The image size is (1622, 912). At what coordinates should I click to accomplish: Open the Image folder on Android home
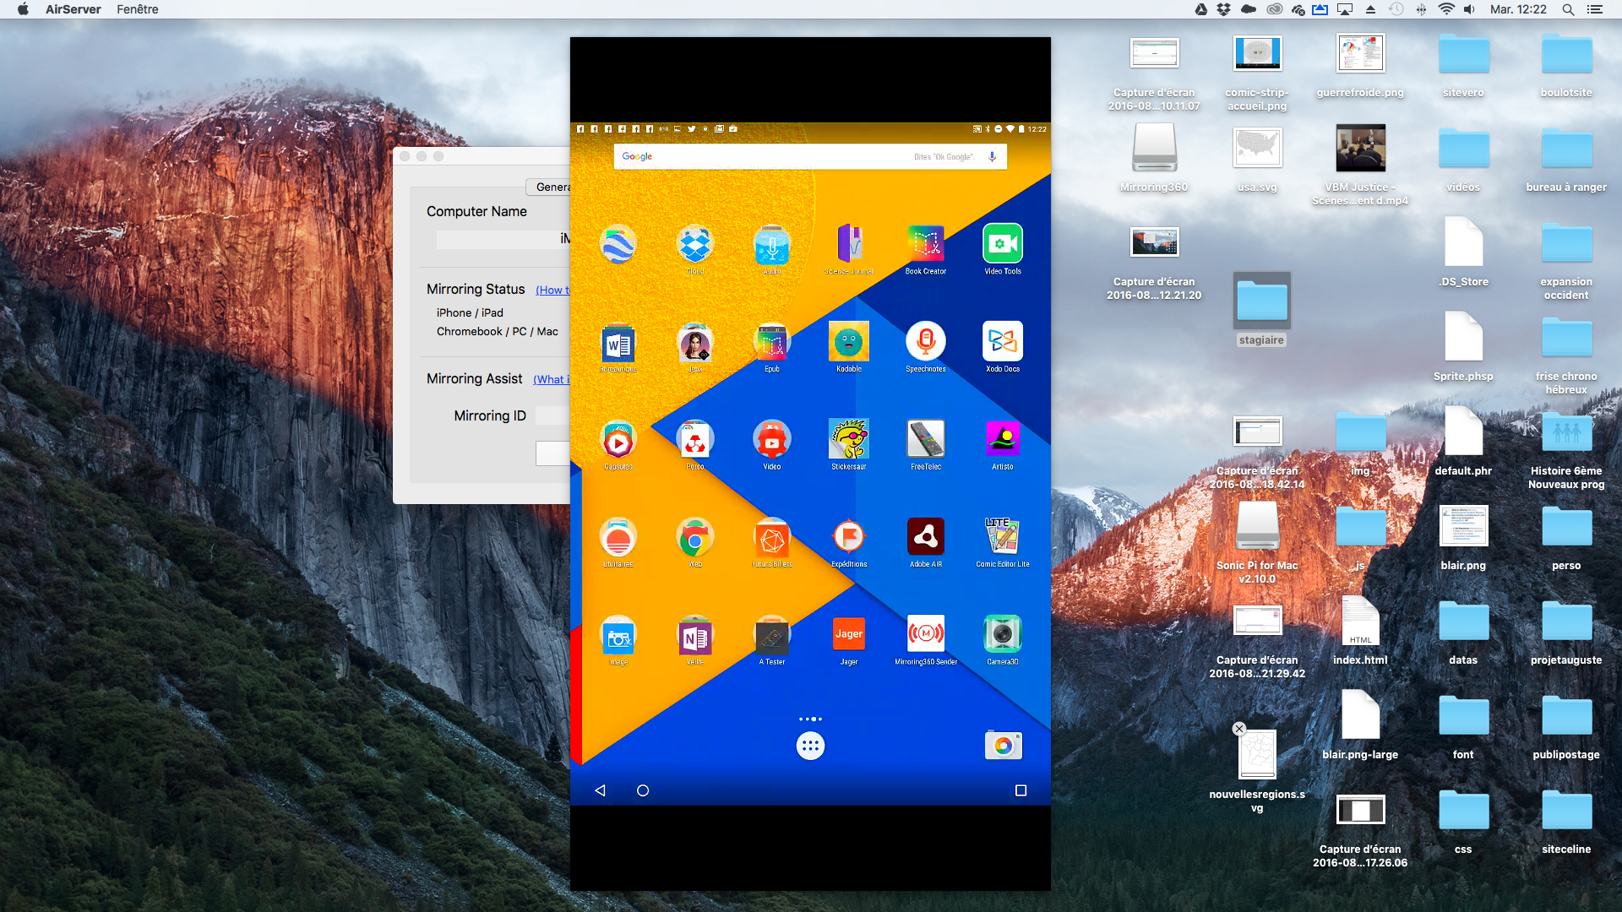(618, 636)
